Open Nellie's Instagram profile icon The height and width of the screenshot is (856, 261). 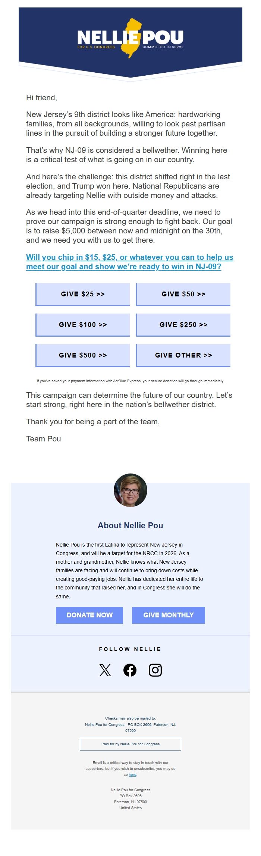coord(155,670)
